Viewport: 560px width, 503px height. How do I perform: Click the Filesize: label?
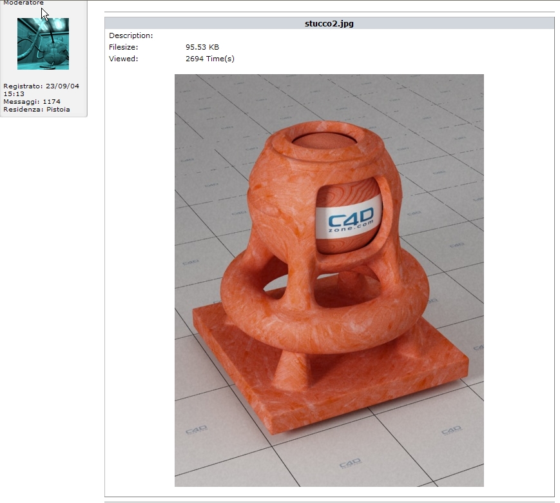123,47
